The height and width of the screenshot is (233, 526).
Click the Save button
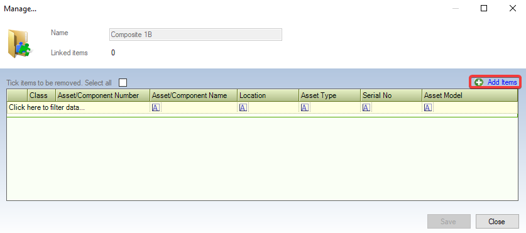[449, 222]
